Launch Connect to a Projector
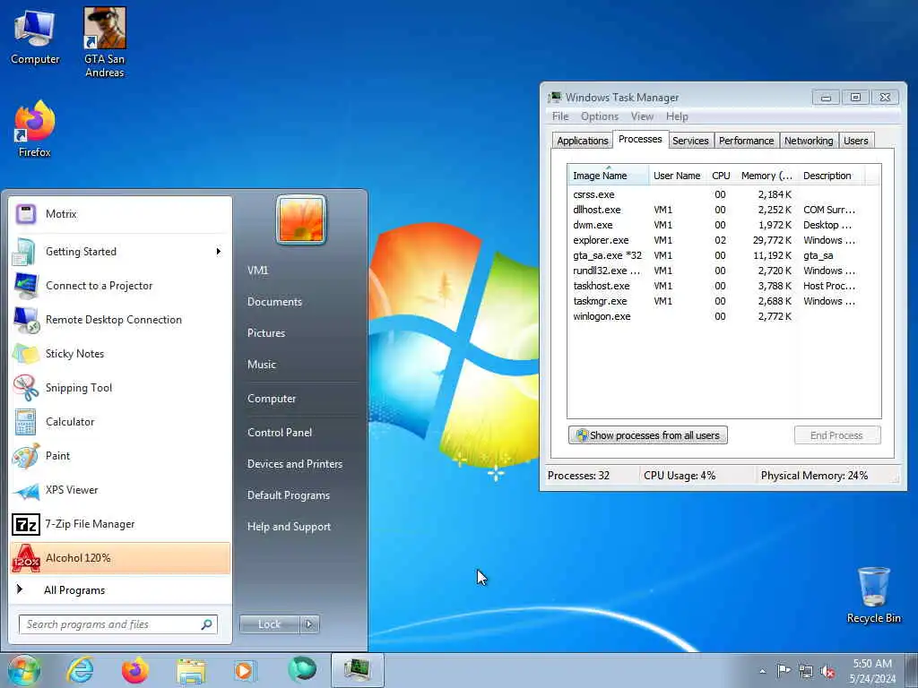918x688 pixels. coord(120,286)
